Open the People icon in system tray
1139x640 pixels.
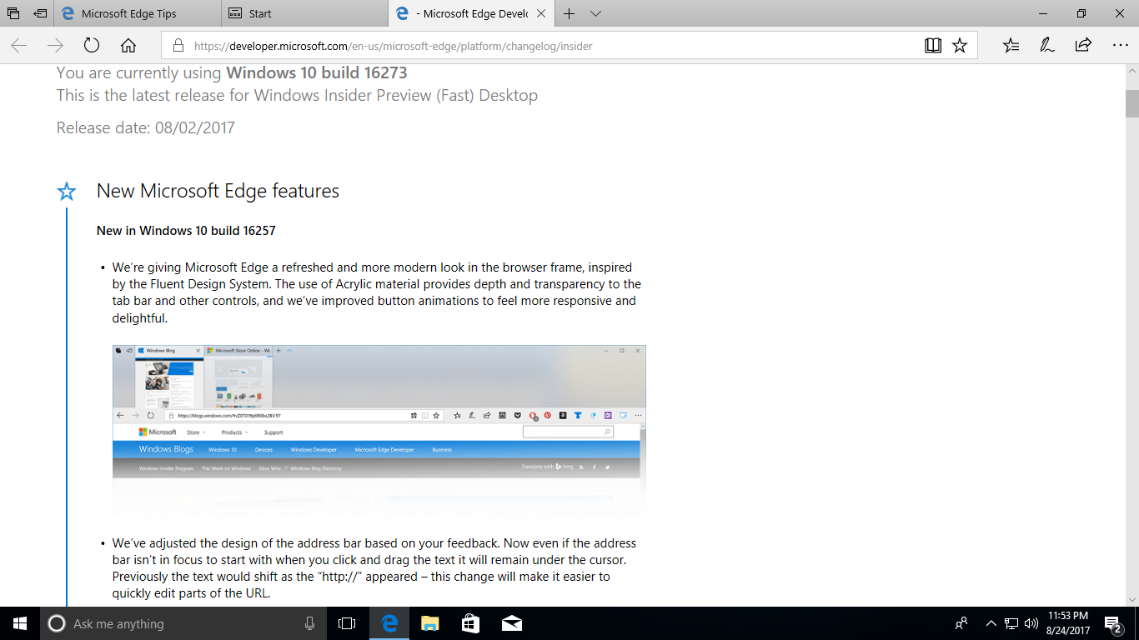pyautogui.click(x=961, y=623)
